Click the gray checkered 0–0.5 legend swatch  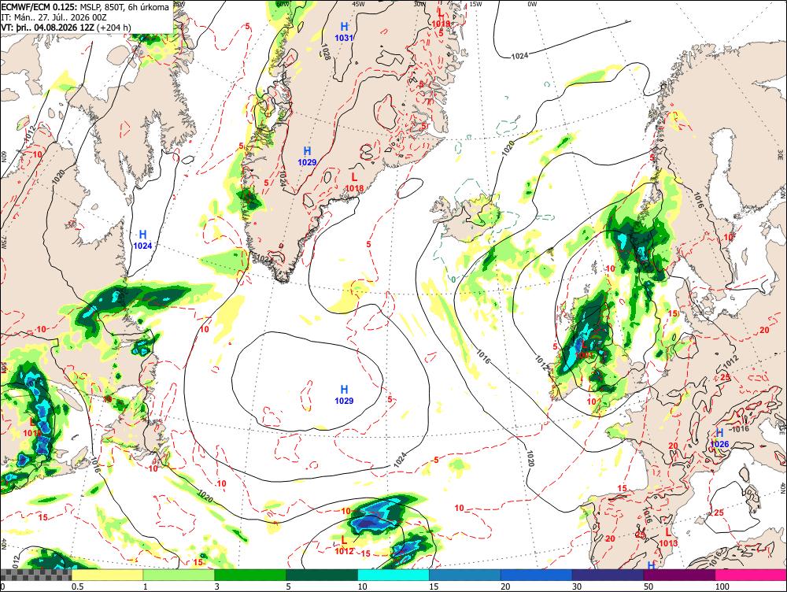35,575
